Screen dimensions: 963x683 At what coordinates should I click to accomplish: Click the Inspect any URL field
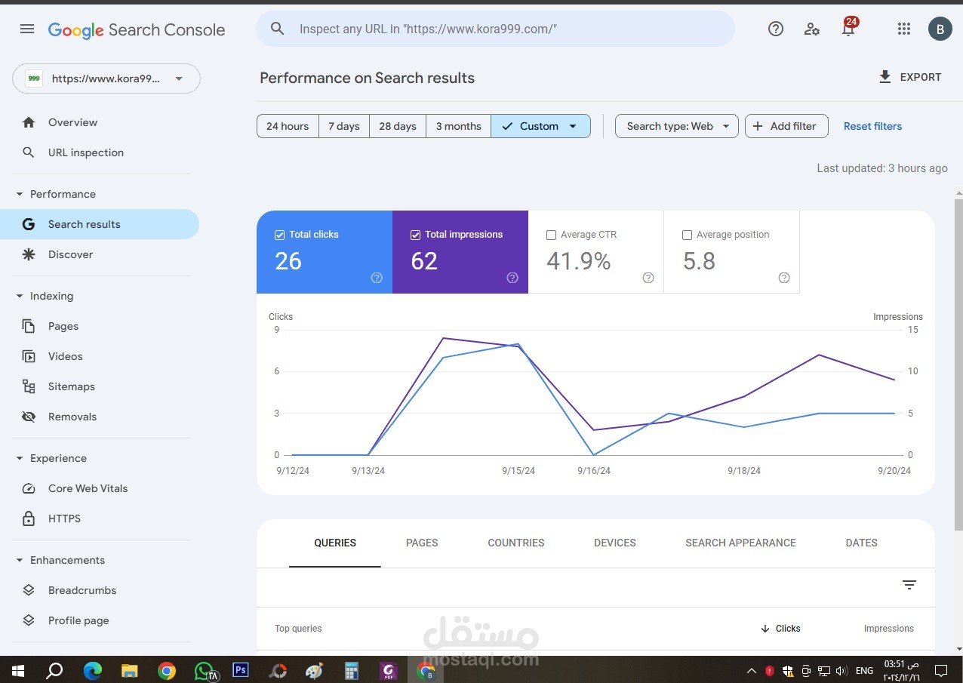click(x=495, y=29)
